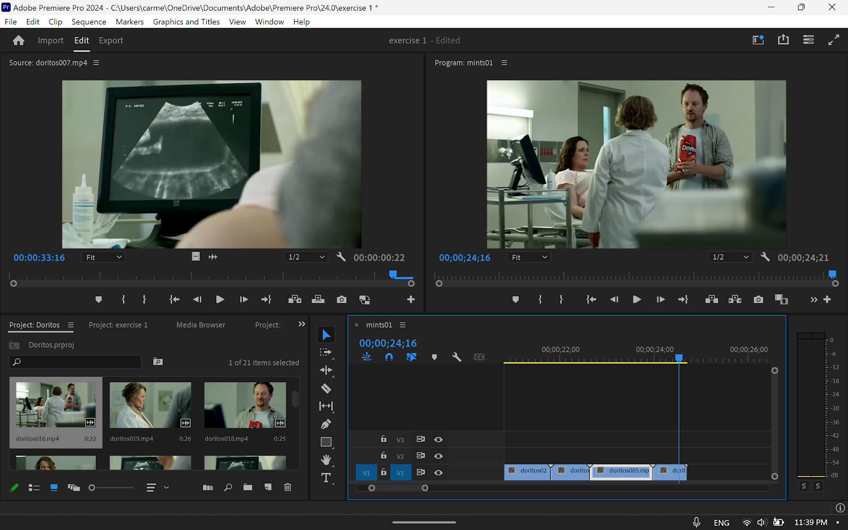Select the Ripple Edit tool
Image resolution: width=848 pixels, height=530 pixels.
(326, 370)
